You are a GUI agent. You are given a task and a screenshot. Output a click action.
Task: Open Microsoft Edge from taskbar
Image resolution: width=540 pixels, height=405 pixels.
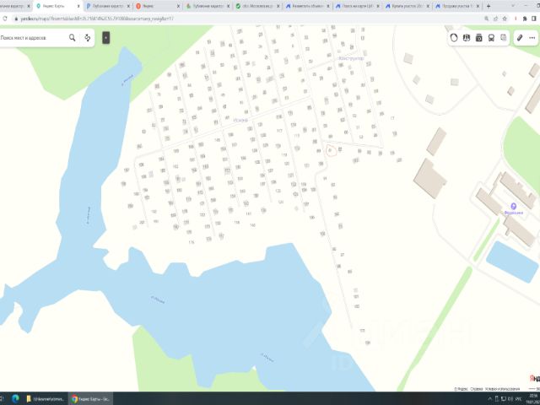tap(15, 399)
